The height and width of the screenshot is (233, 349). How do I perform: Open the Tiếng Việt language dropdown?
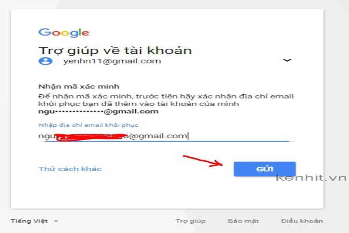35,221
